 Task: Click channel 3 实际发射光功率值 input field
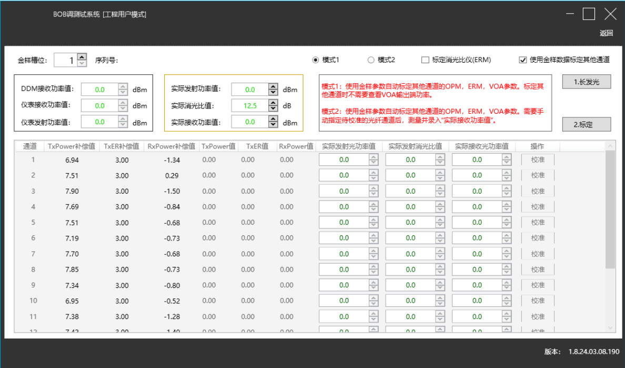coord(344,191)
